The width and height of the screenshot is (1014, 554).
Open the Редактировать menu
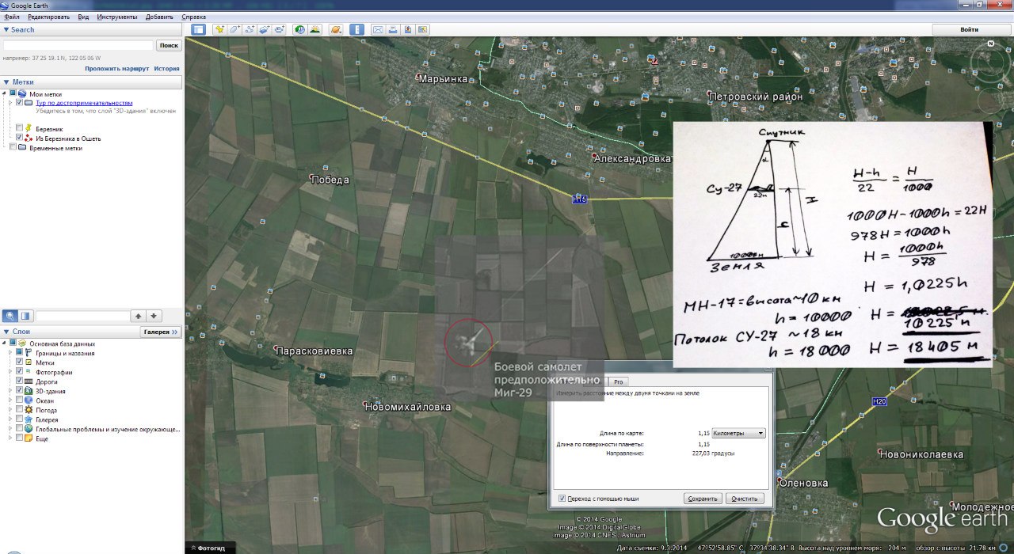point(48,17)
